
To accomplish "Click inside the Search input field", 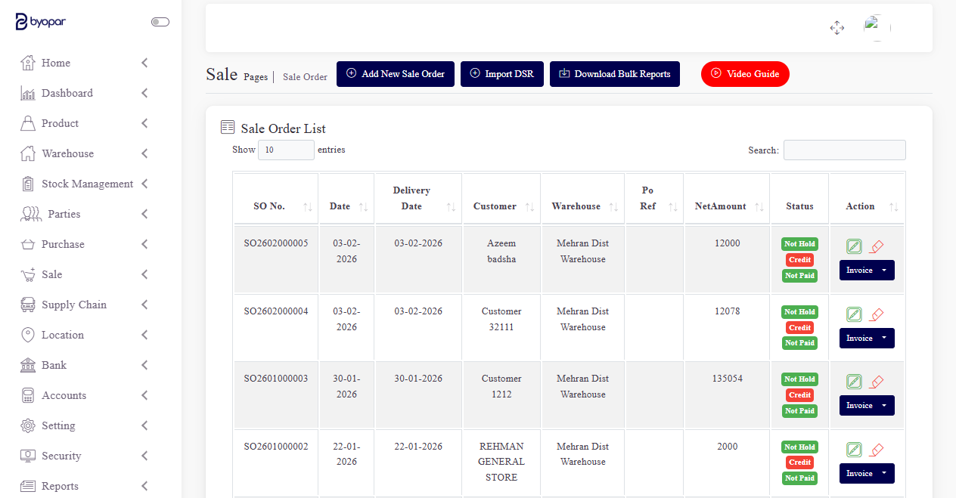I will pos(844,150).
